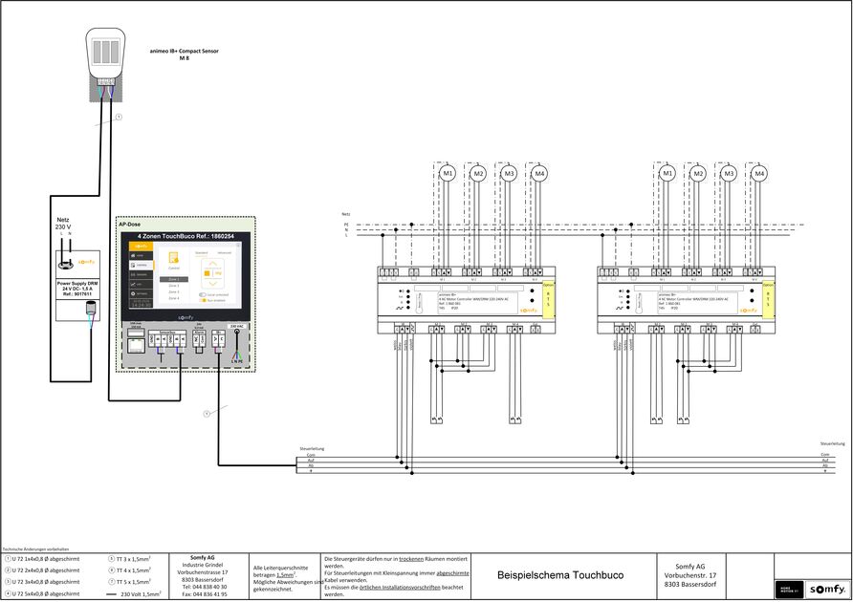Click the Home Motion black logo box
This screenshot has height=602, width=853.
(x=789, y=589)
